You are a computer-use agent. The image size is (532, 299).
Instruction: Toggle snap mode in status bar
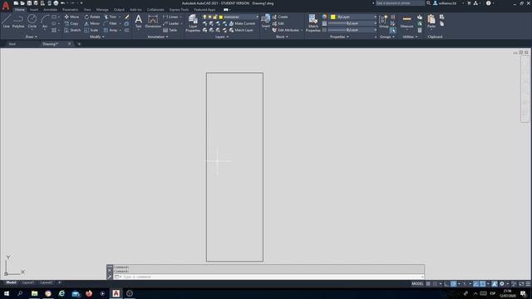(435, 284)
